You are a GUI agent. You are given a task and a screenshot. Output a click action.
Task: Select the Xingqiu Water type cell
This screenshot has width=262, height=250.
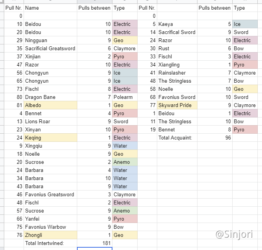(125, 146)
